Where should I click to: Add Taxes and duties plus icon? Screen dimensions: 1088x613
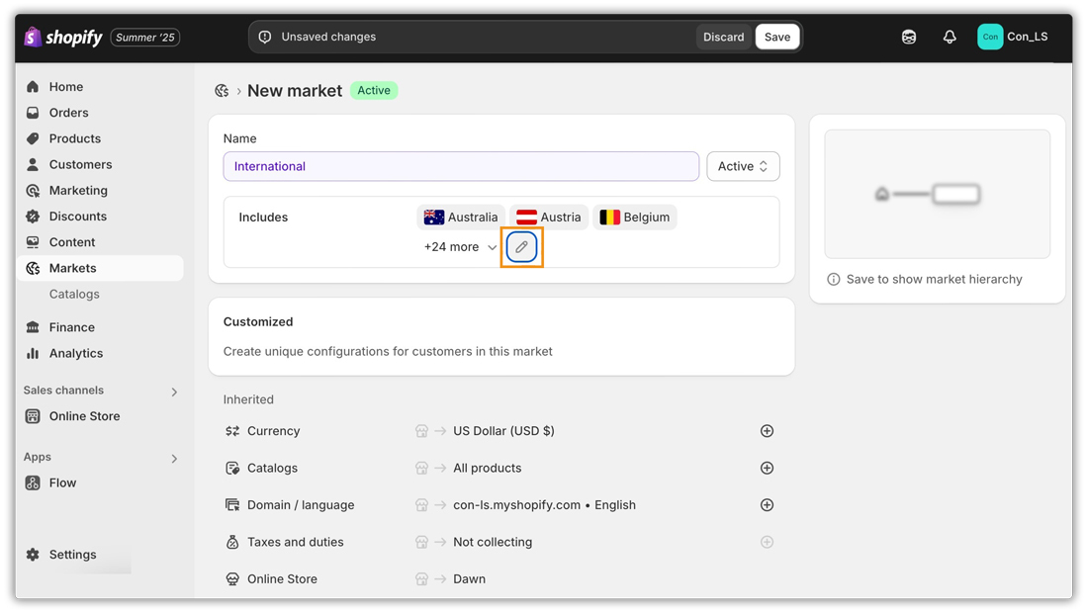[767, 542]
